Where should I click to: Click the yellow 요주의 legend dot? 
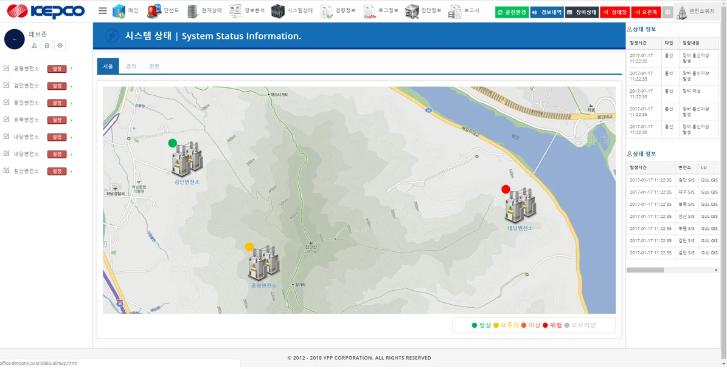click(496, 325)
